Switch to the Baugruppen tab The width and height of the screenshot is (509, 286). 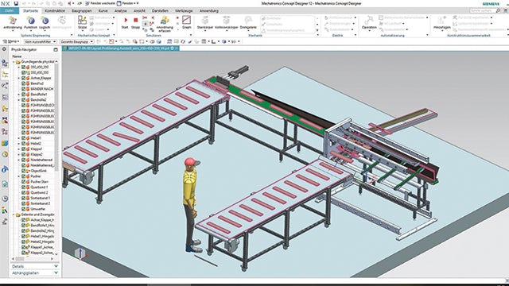[81, 10]
